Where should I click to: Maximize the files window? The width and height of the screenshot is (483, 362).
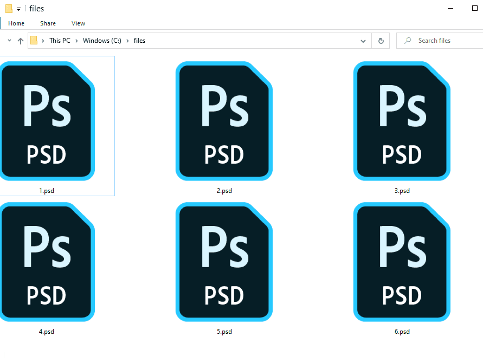475,8
